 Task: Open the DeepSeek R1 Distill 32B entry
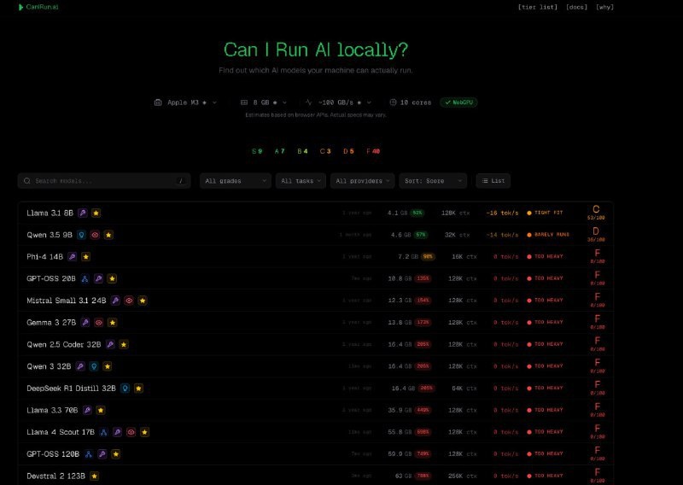[x=315, y=389]
